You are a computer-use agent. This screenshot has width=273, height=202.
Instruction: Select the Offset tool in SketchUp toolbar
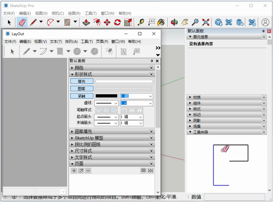coord(96,22)
